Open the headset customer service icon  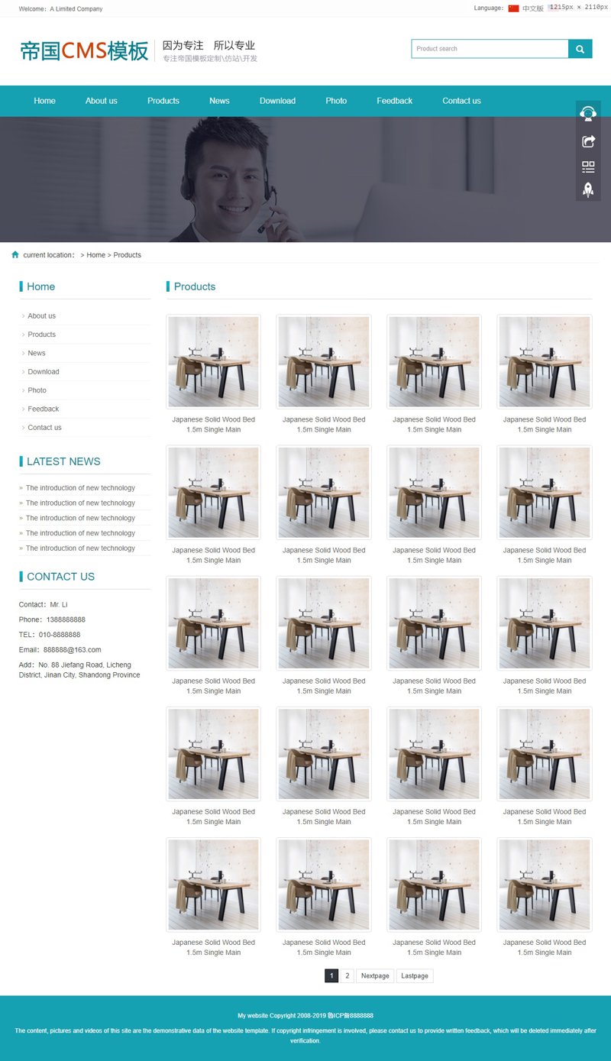coord(588,114)
